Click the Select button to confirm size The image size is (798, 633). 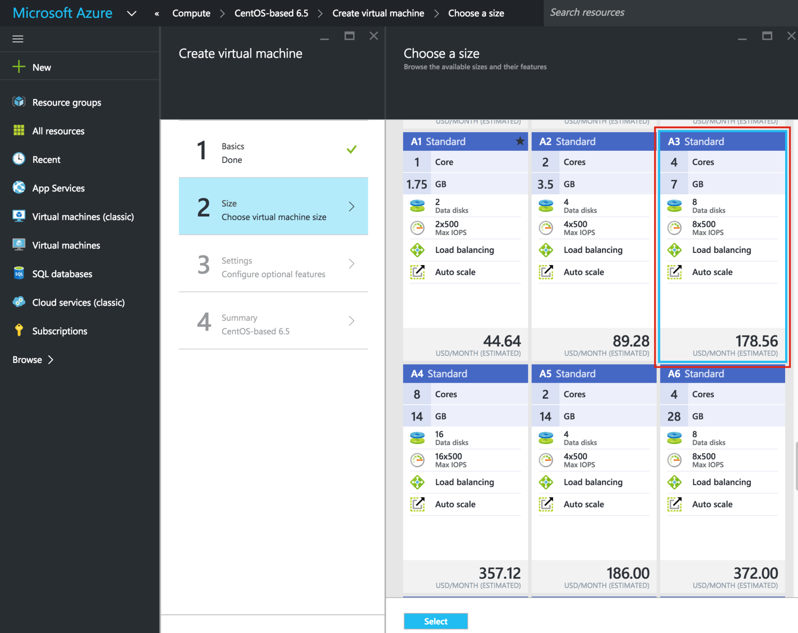[x=435, y=621]
